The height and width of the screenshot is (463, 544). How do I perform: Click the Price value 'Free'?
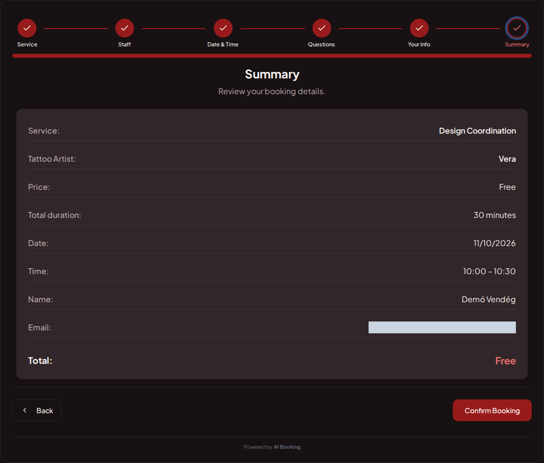pyautogui.click(x=507, y=187)
